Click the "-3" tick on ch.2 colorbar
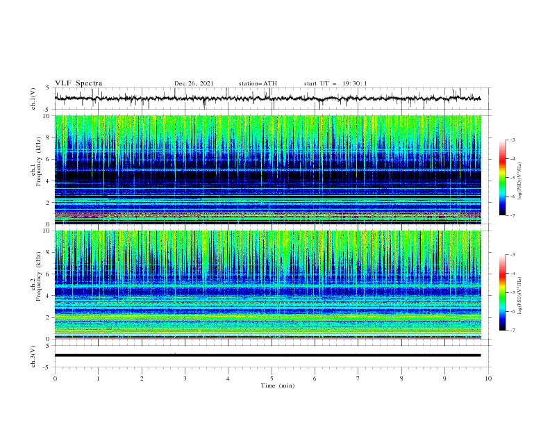The width and height of the screenshot is (550, 425). point(512,255)
